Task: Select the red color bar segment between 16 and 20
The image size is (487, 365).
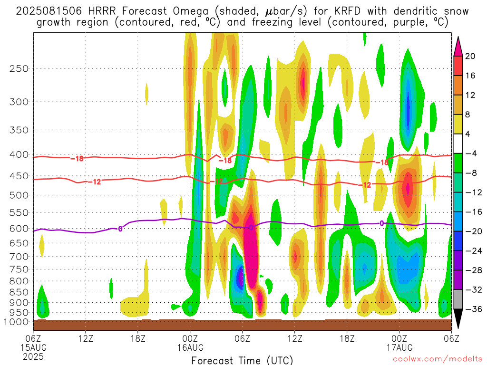Action: pyautogui.click(x=458, y=66)
